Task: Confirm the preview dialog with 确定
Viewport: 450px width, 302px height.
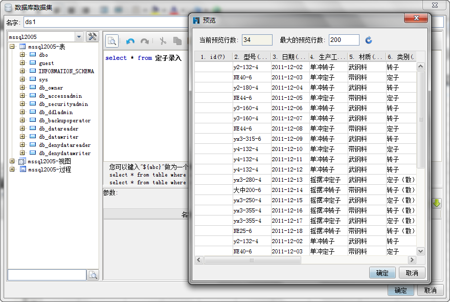Action: tap(382, 273)
